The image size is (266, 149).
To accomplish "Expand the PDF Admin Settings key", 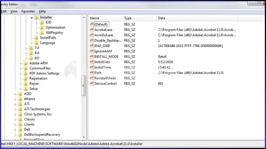I will click(21, 74).
